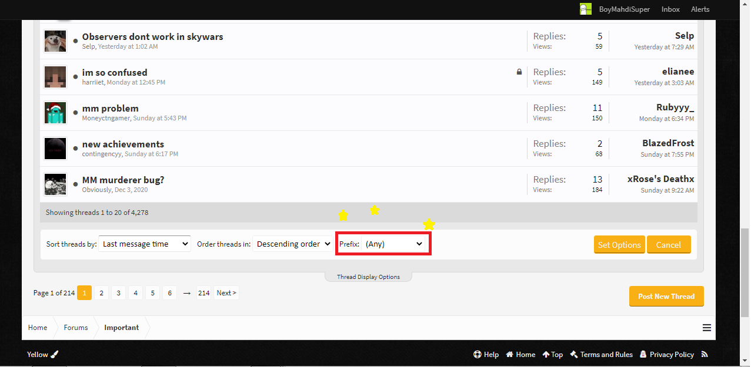Collapse the Thread Display Options tab
The width and height of the screenshot is (751, 367).
click(x=368, y=277)
